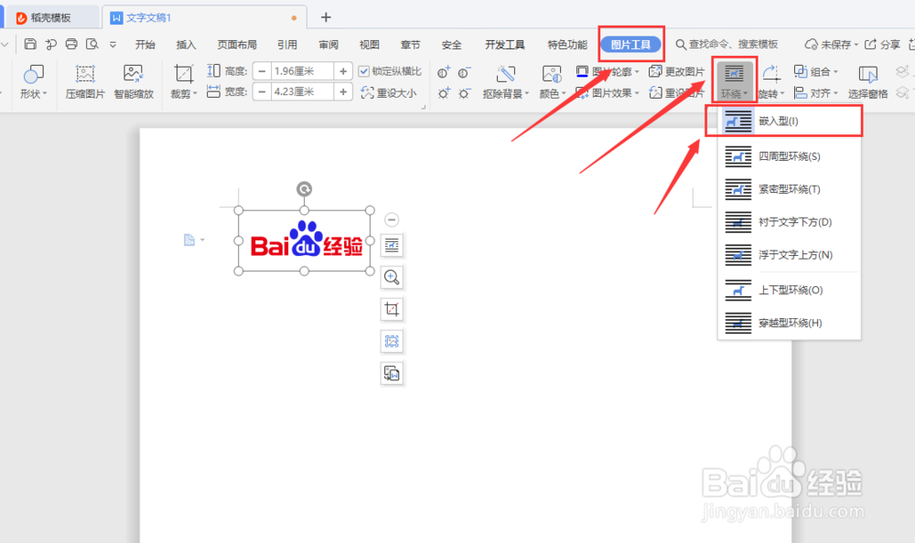Screen dimensions: 915x543
Task: Decrease brightness icon in ribbon
Action: (x=465, y=92)
